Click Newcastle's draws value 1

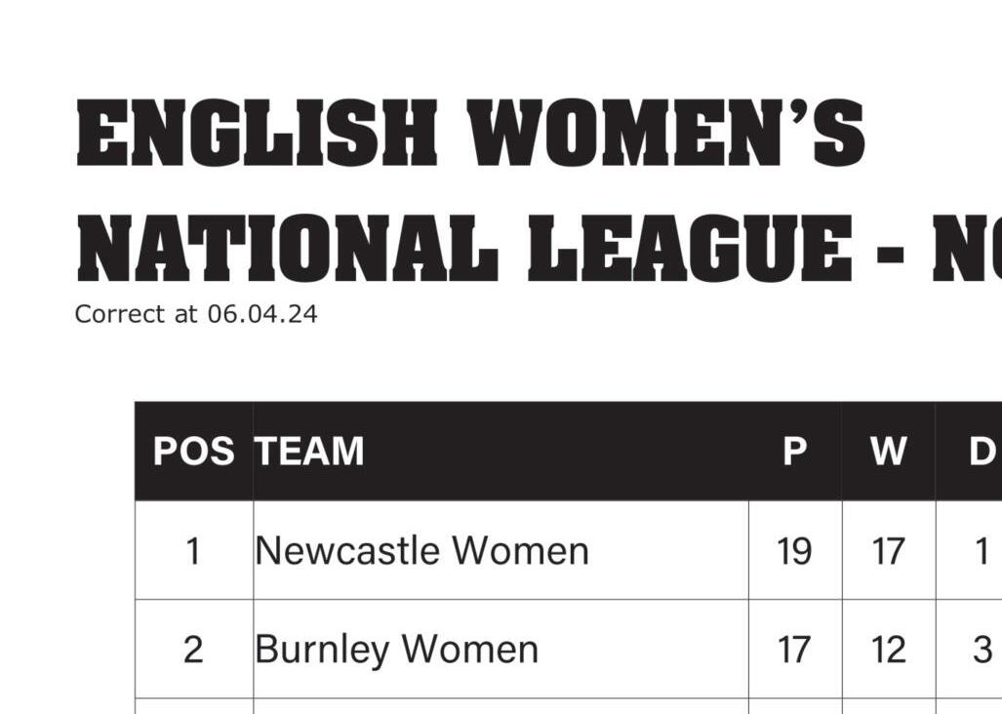pos(982,551)
